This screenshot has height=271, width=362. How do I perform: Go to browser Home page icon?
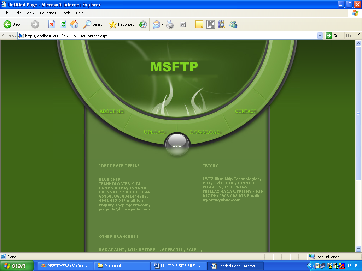click(74, 24)
